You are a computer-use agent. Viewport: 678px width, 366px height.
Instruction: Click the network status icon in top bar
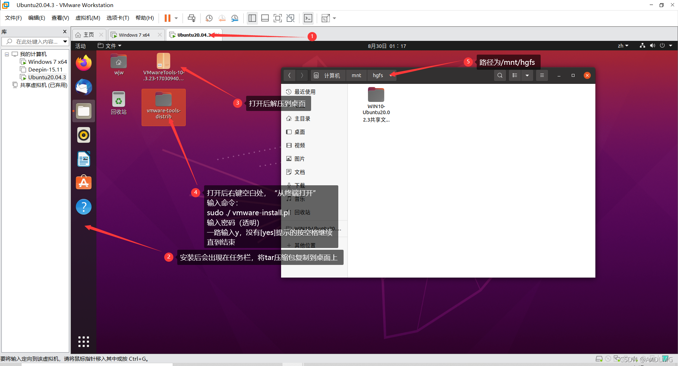pos(642,46)
